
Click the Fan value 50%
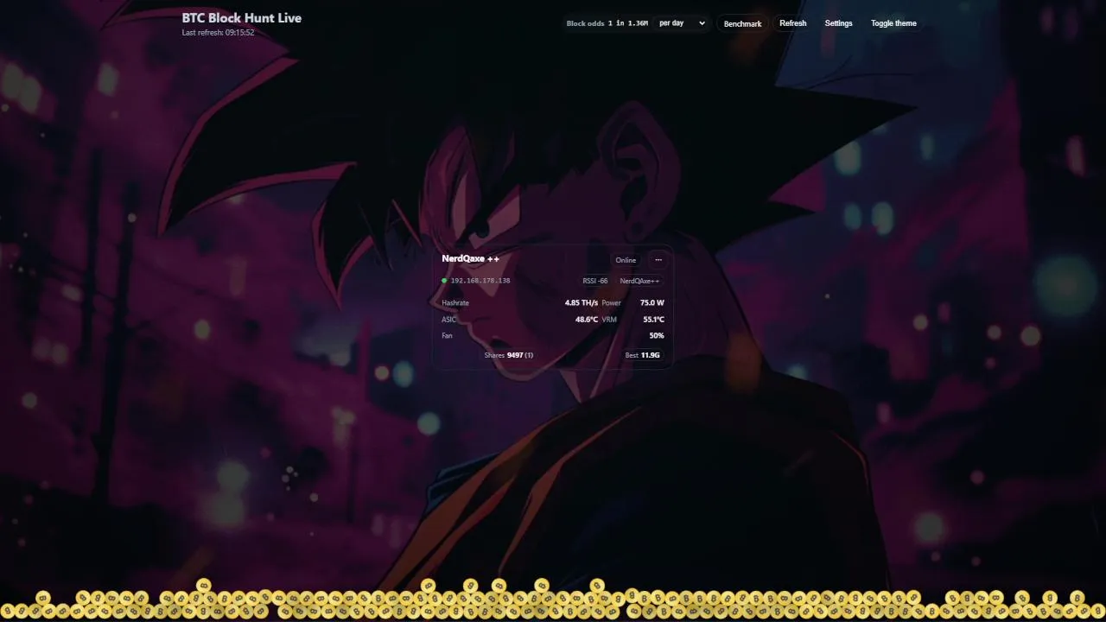click(x=657, y=336)
